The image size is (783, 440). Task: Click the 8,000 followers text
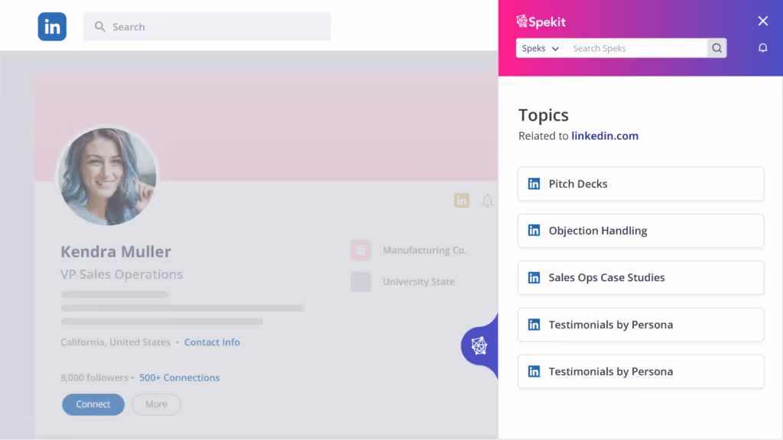coord(94,377)
